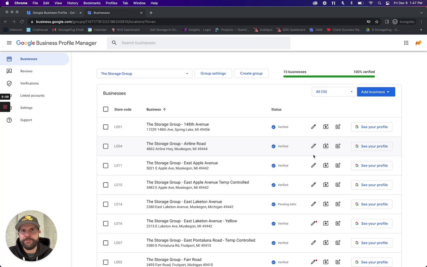Open the HubSpot bookmark
Screen dimensions: 427x267
click(263, 30)
